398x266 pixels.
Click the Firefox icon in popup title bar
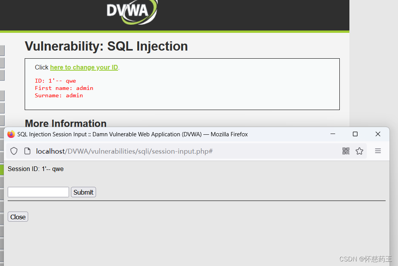click(11, 134)
